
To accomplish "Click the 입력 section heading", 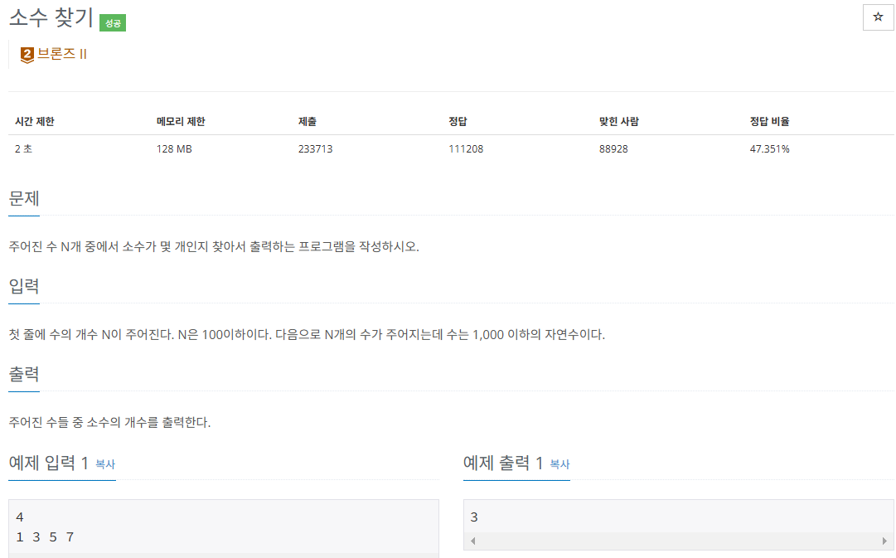I will (24, 286).
